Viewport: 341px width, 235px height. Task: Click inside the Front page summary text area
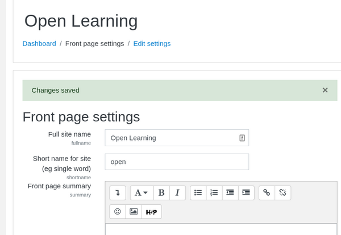(221, 229)
